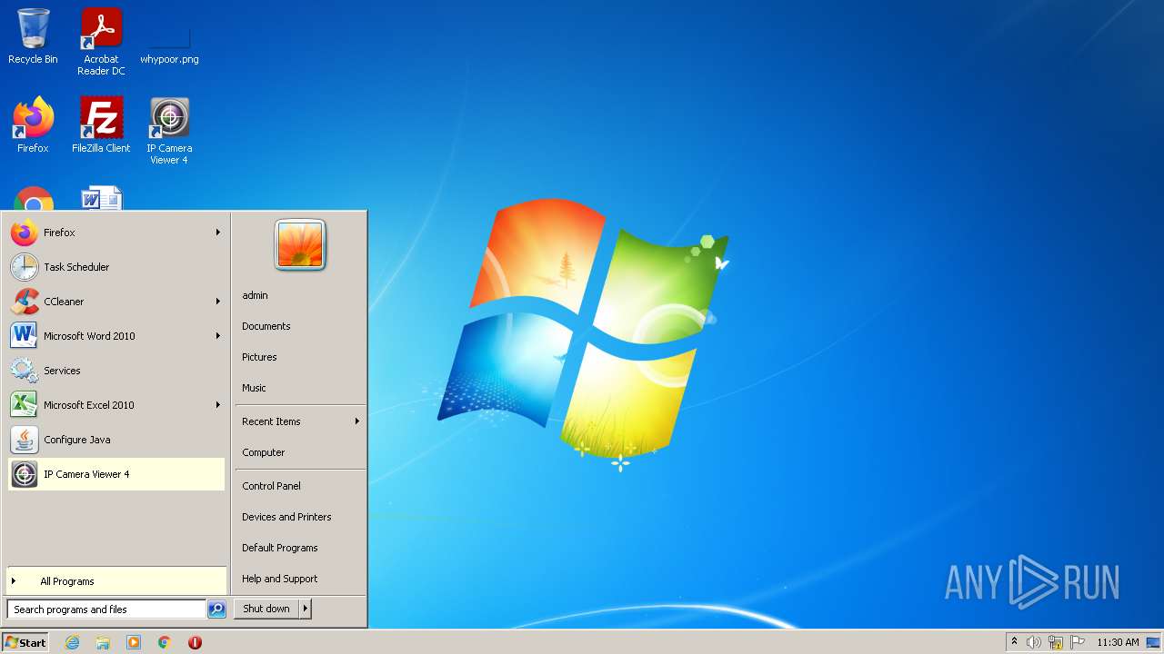Viewport: 1164px width, 654px height.
Task: Click the red Opera taskbar icon
Action: (x=195, y=642)
